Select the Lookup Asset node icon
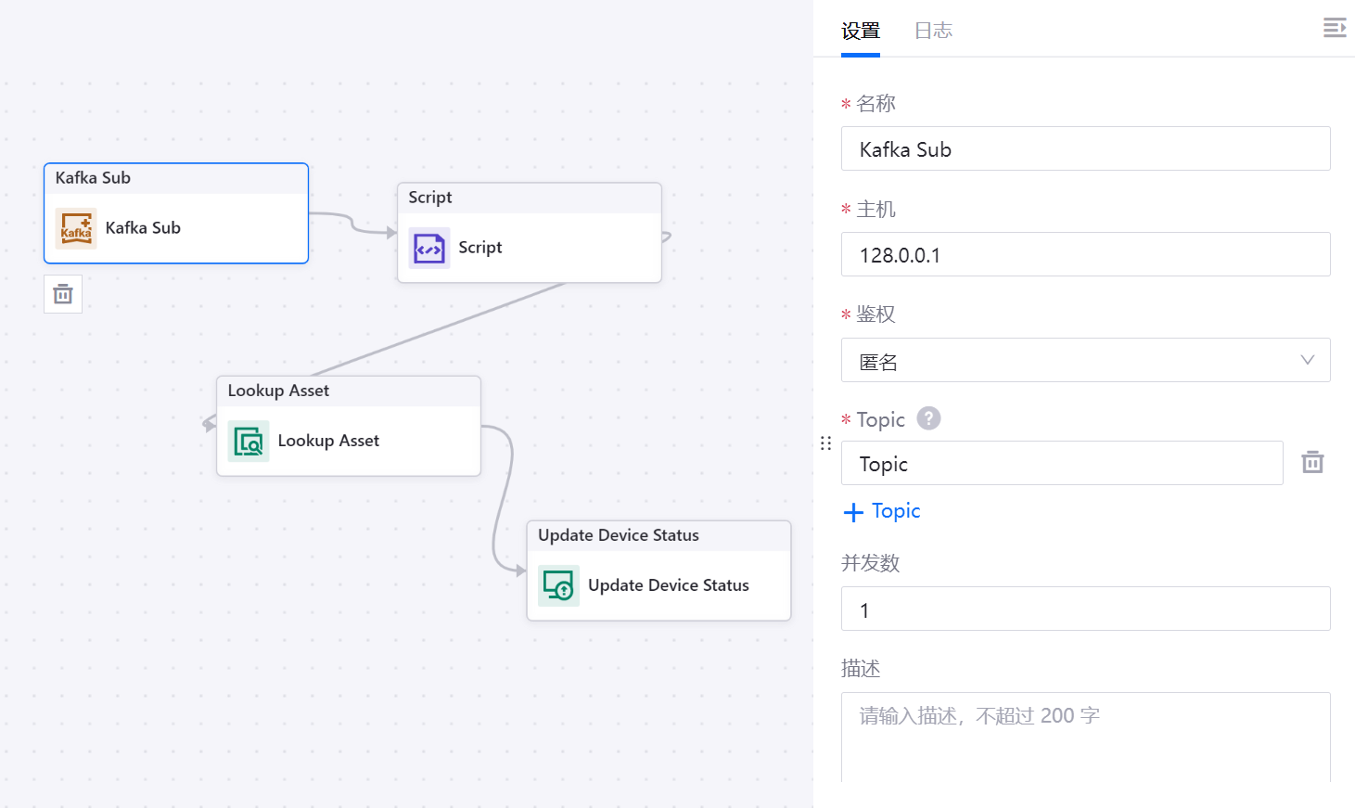Image resolution: width=1355 pixels, height=808 pixels. [249, 441]
